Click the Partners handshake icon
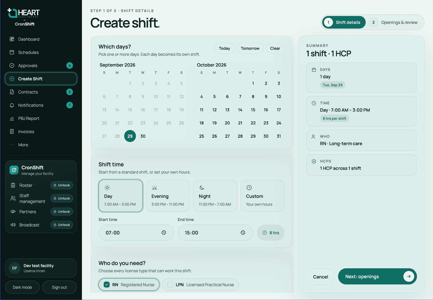433x300 pixels. pyautogui.click(x=13, y=212)
